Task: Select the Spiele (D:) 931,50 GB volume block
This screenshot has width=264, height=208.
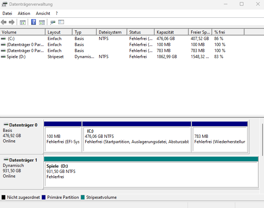Action: [151, 172]
